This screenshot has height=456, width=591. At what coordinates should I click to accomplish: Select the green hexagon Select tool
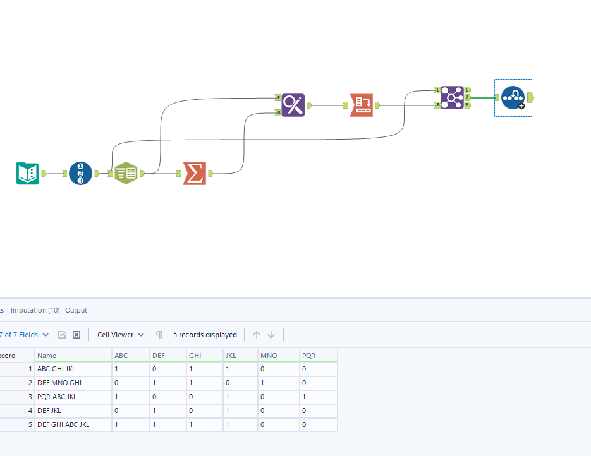[126, 173]
